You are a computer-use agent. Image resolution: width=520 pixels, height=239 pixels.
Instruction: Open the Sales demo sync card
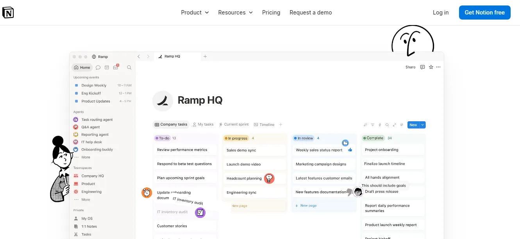pyautogui.click(x=254, y=150)
